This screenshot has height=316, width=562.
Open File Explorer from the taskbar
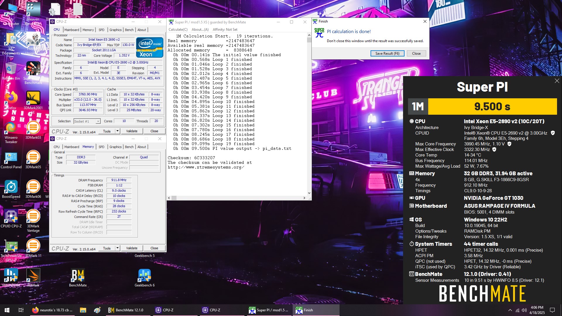83,310
